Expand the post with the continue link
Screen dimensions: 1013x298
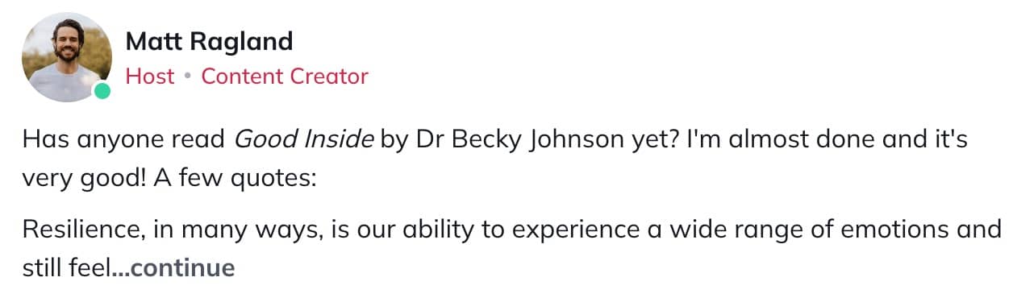click(x=182, y=267)
